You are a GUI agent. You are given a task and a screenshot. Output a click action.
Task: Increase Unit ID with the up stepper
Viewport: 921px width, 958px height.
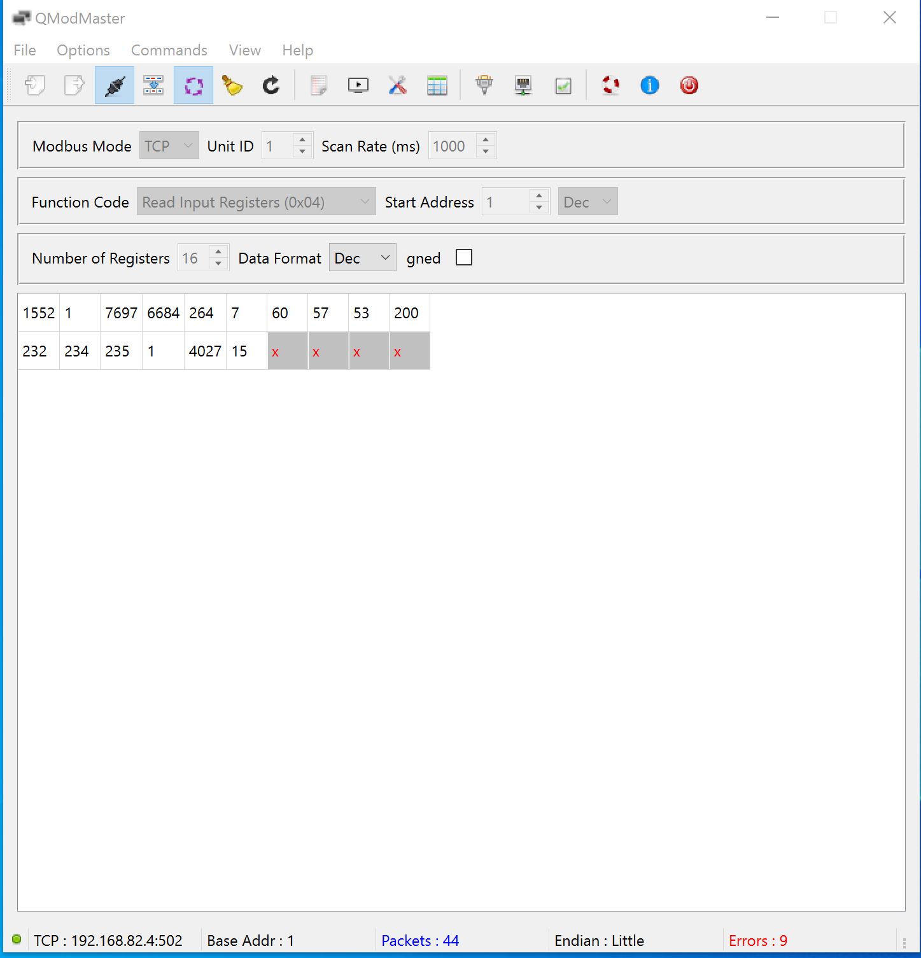[304, 139]
